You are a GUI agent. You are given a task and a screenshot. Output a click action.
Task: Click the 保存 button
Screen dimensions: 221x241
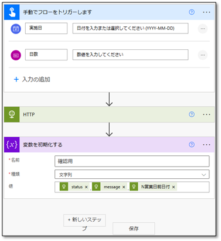[134, 229]
